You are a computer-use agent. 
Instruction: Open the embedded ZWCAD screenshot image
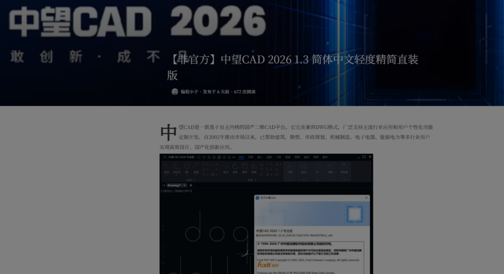pyautogui.click(x=266, y=214)
